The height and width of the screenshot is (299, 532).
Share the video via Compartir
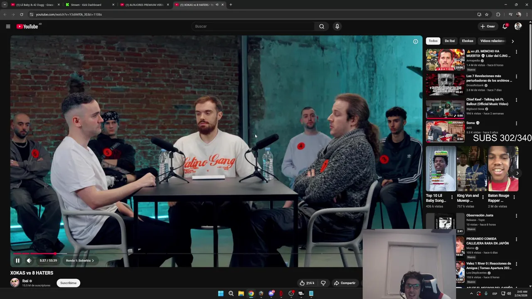345,283
